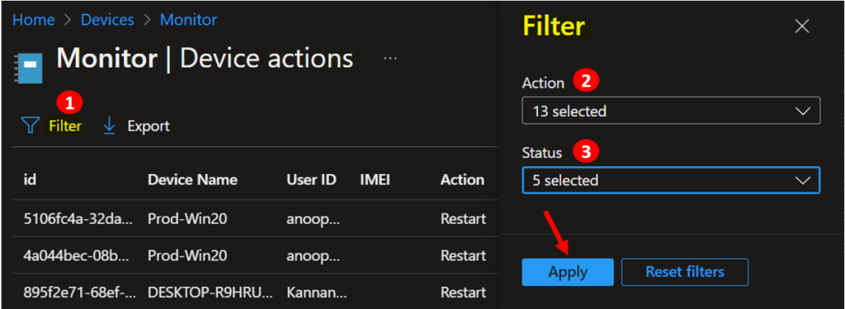Click device name DESKTOP-R9HRU...
This screenshot has width=845, height=309.
point(210,292)
